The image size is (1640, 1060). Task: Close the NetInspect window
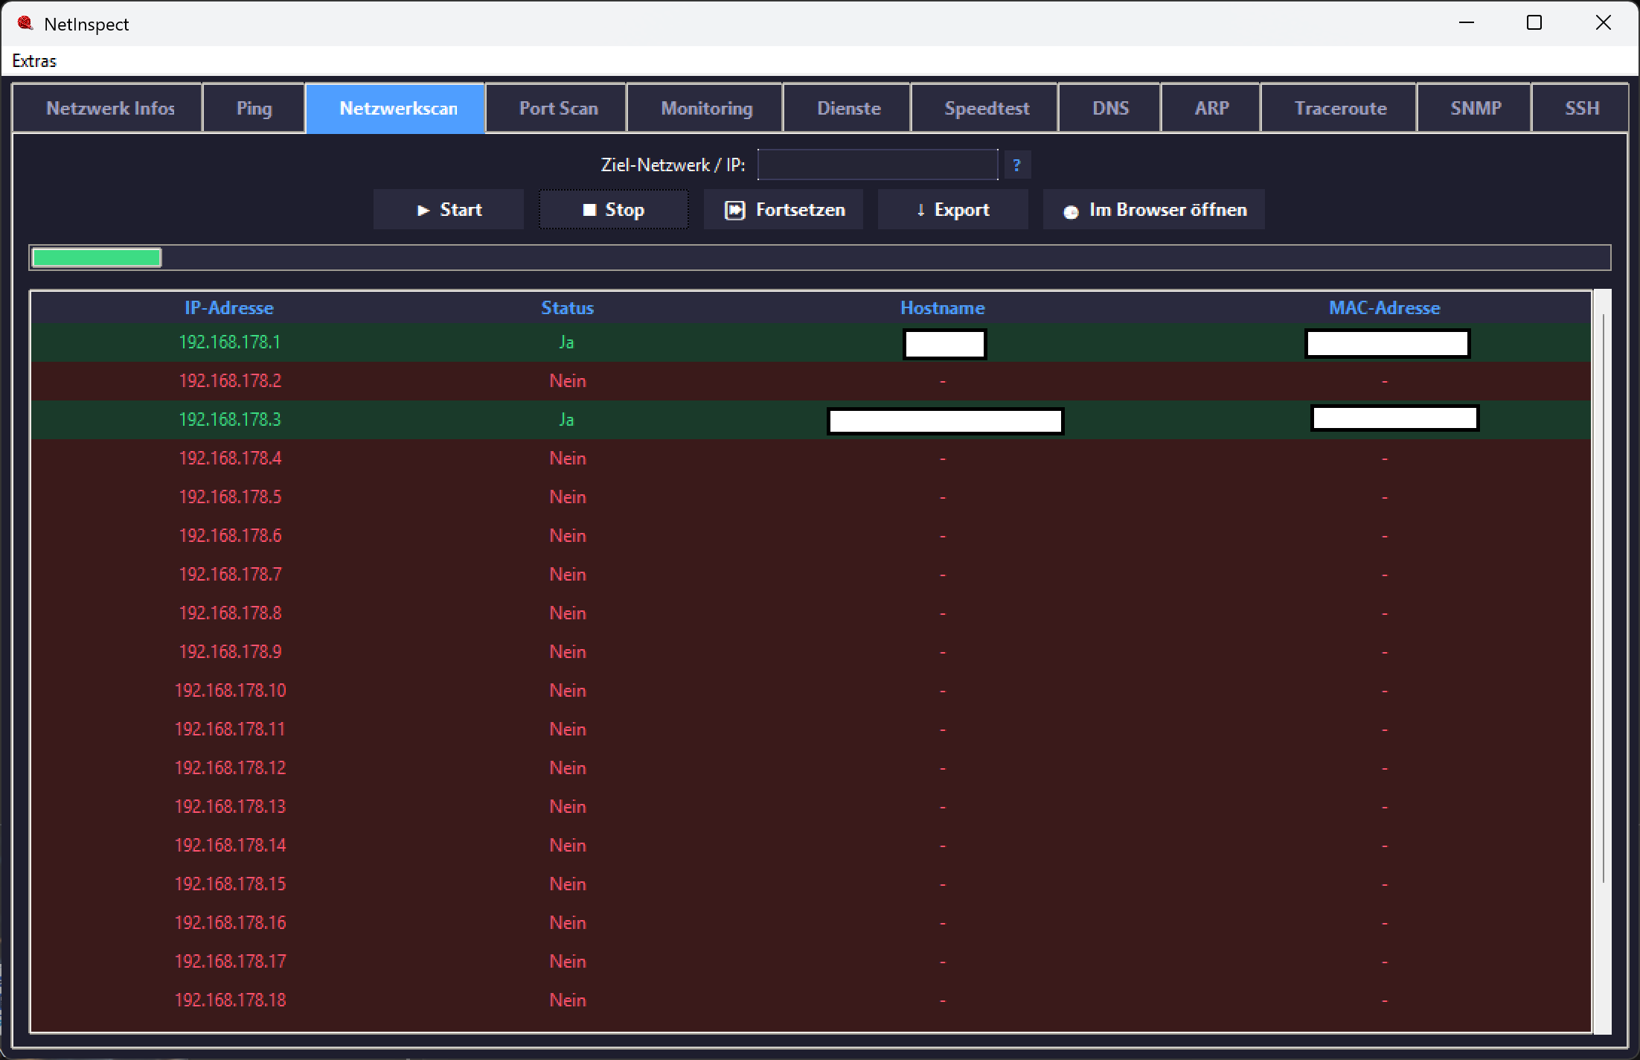click(1604, 23)
